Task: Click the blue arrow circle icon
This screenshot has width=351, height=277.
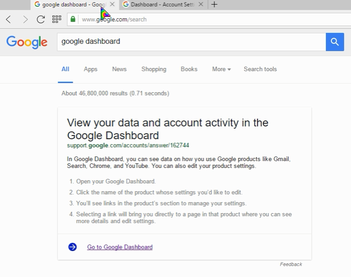Action: pos(72,247)
